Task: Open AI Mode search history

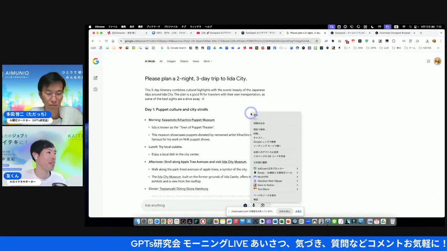Action: (95, 90)
